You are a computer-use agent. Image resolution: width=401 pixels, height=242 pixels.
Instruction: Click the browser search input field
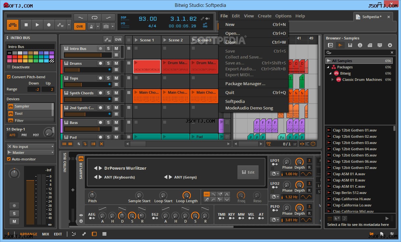(x=360, y=53)
